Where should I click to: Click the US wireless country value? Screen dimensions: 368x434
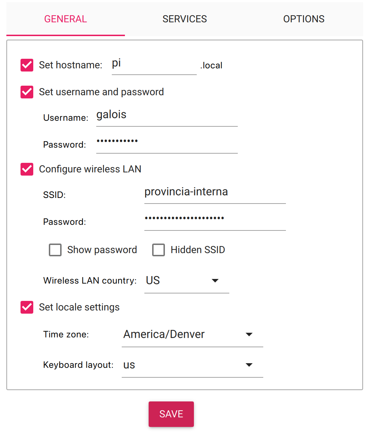[x=153, y=281]
